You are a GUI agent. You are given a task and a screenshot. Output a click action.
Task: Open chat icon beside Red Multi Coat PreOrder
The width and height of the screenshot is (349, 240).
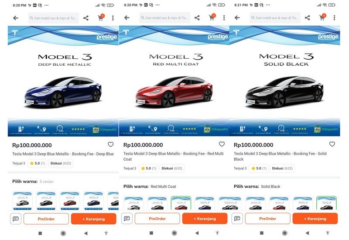127,219
